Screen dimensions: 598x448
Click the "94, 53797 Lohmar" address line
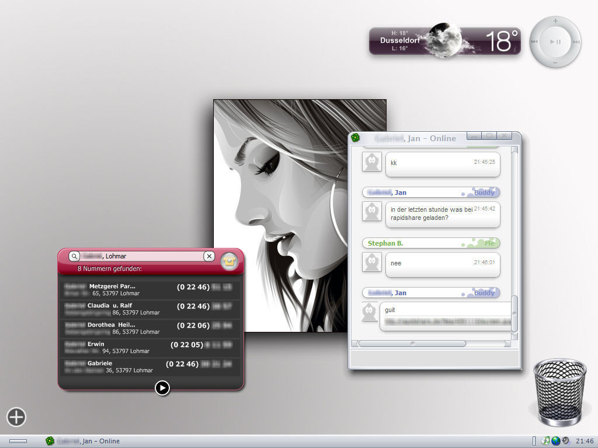coord(126,351)
